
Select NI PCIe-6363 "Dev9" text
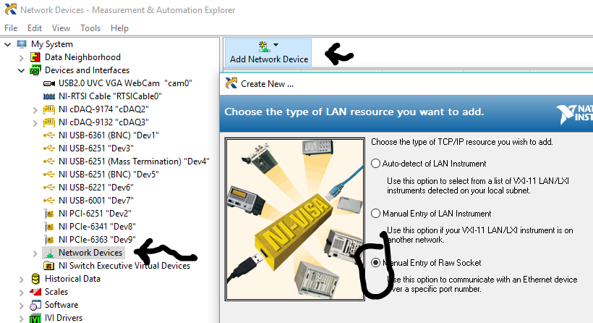pyautogui.click(x=97, y=240)
